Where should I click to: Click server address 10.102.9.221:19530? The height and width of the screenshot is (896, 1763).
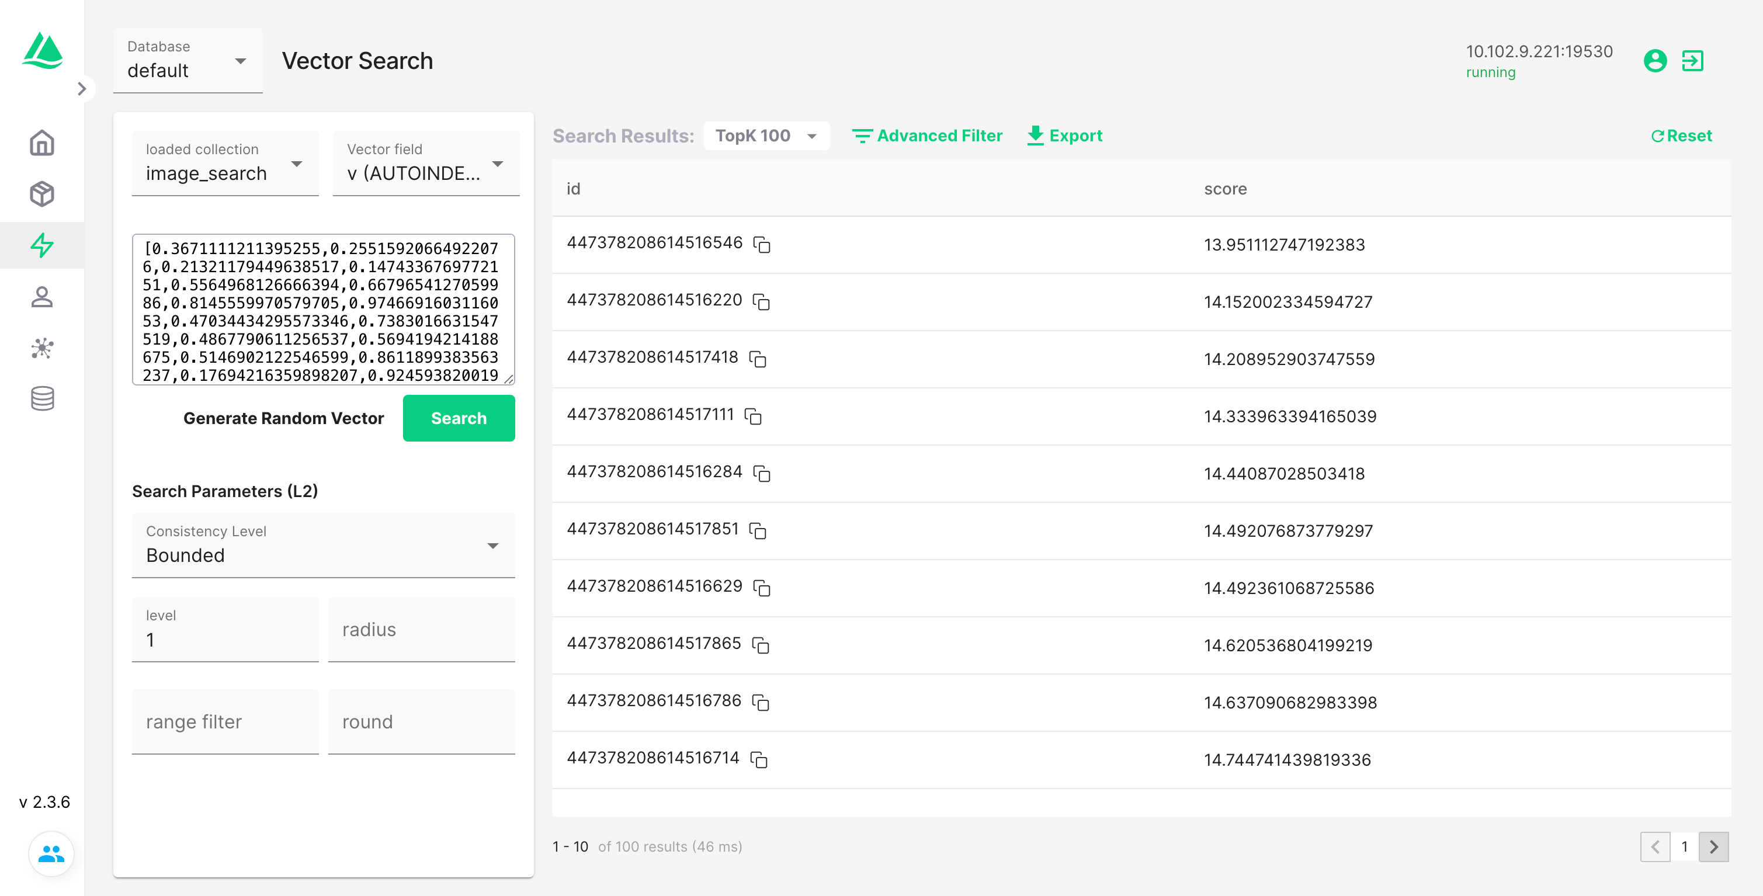(1539, 51)
